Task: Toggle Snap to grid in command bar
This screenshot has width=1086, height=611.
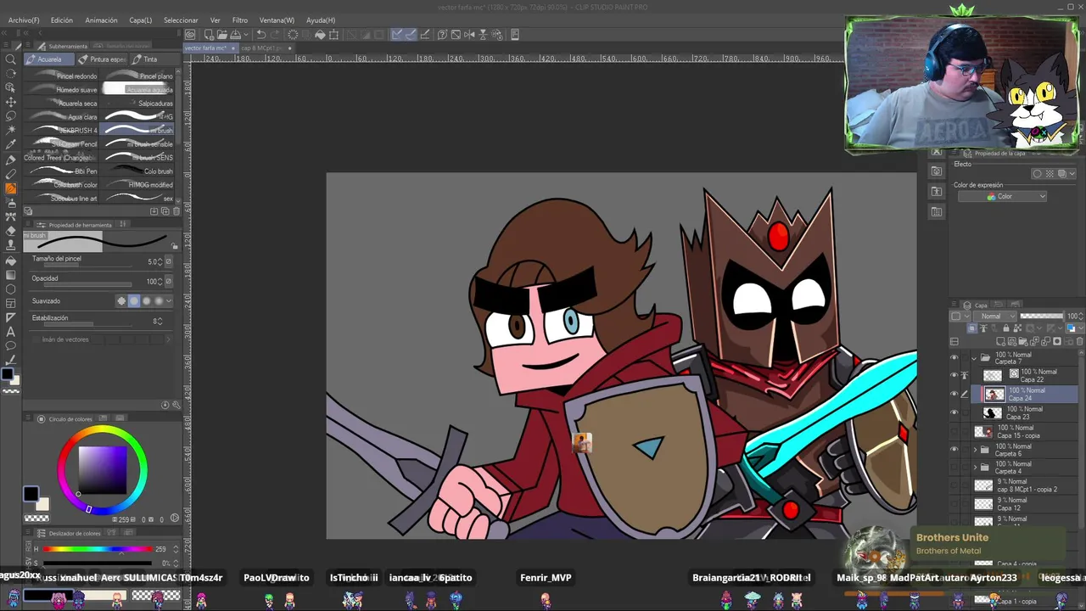Action: 424,35
